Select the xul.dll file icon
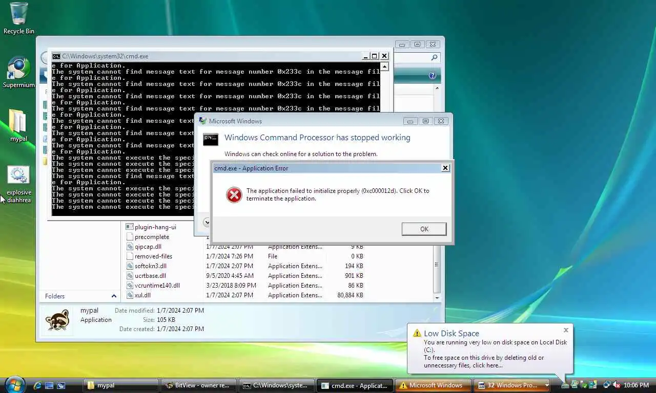This screenshot has height=393, width=656. [x=130, y=295]
